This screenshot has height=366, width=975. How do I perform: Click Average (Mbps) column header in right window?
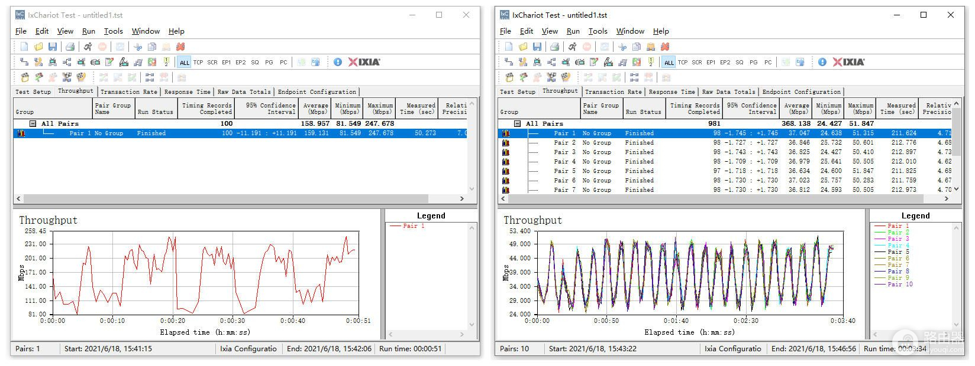pos(796,108)
